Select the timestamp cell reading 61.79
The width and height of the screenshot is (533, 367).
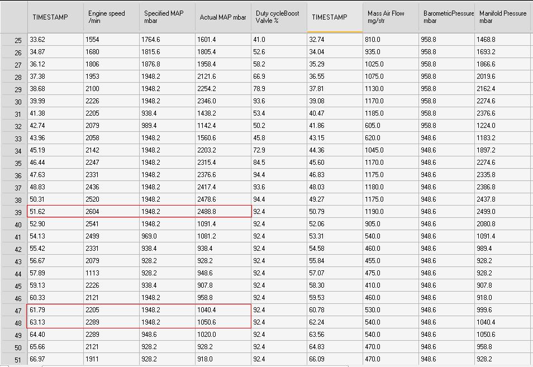[55, 310]
